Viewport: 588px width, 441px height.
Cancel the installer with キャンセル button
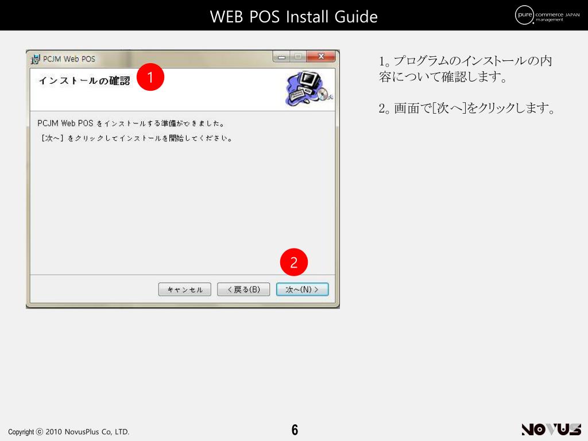tap(185, 289)
